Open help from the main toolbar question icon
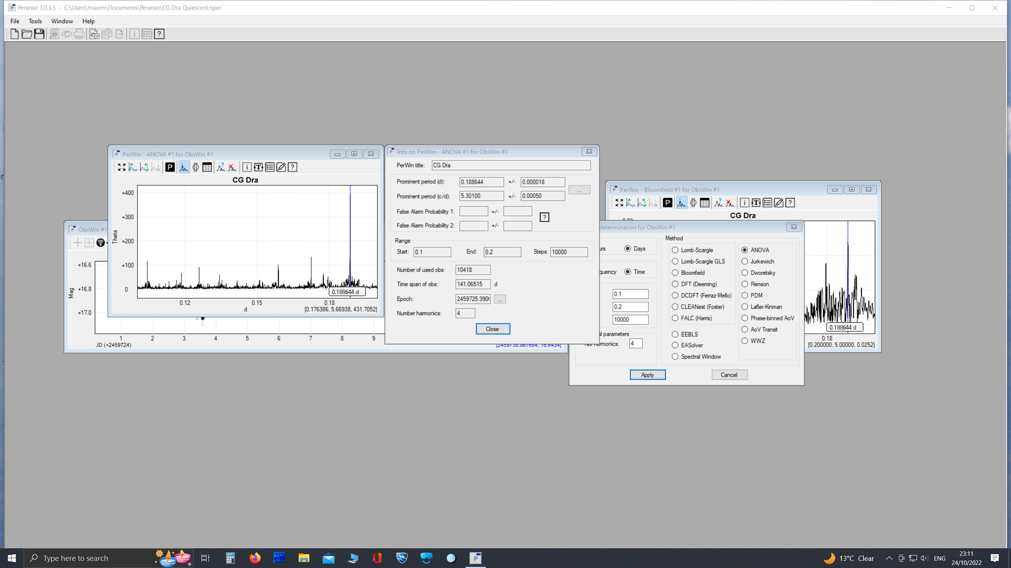Viewport: 1011px width, 568px height. [x=159, y=34]
